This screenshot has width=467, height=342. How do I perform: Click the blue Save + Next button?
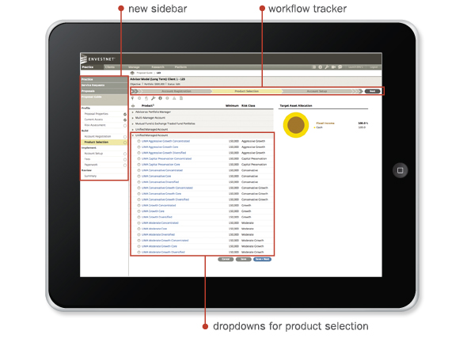tap(262, 259)
